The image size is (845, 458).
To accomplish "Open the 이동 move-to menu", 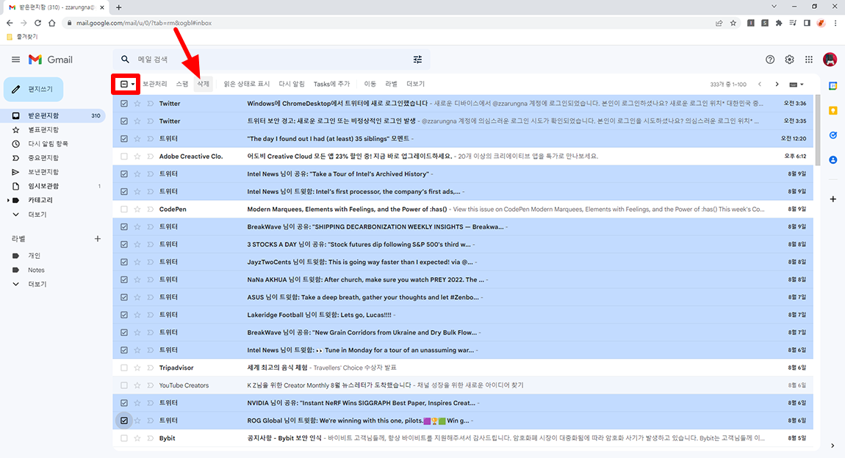I will pyautogui.click(x=370, y=84).
